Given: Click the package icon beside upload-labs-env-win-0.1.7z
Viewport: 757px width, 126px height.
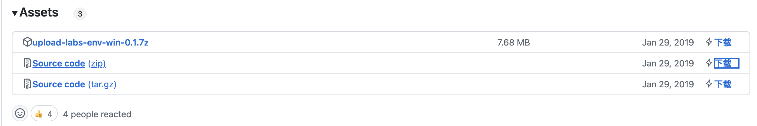Looking at the screenshot, I should tap(27, 42).
